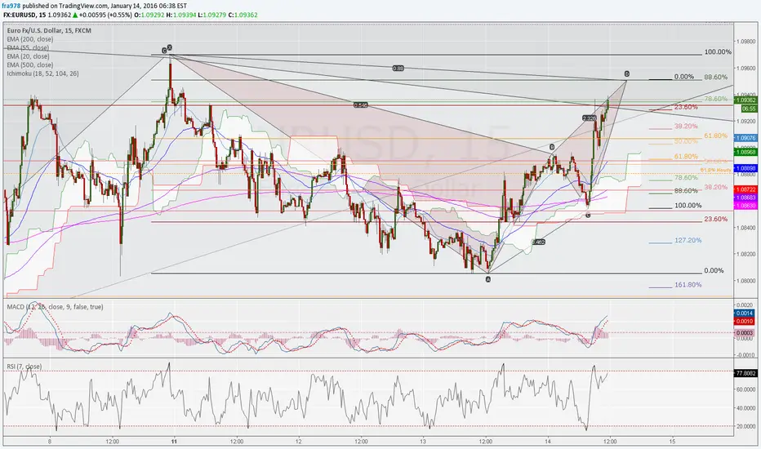The width and height of the screenshot is (761, 449).
Task: Click the B pattern point marker
Action: click(552, 147)
